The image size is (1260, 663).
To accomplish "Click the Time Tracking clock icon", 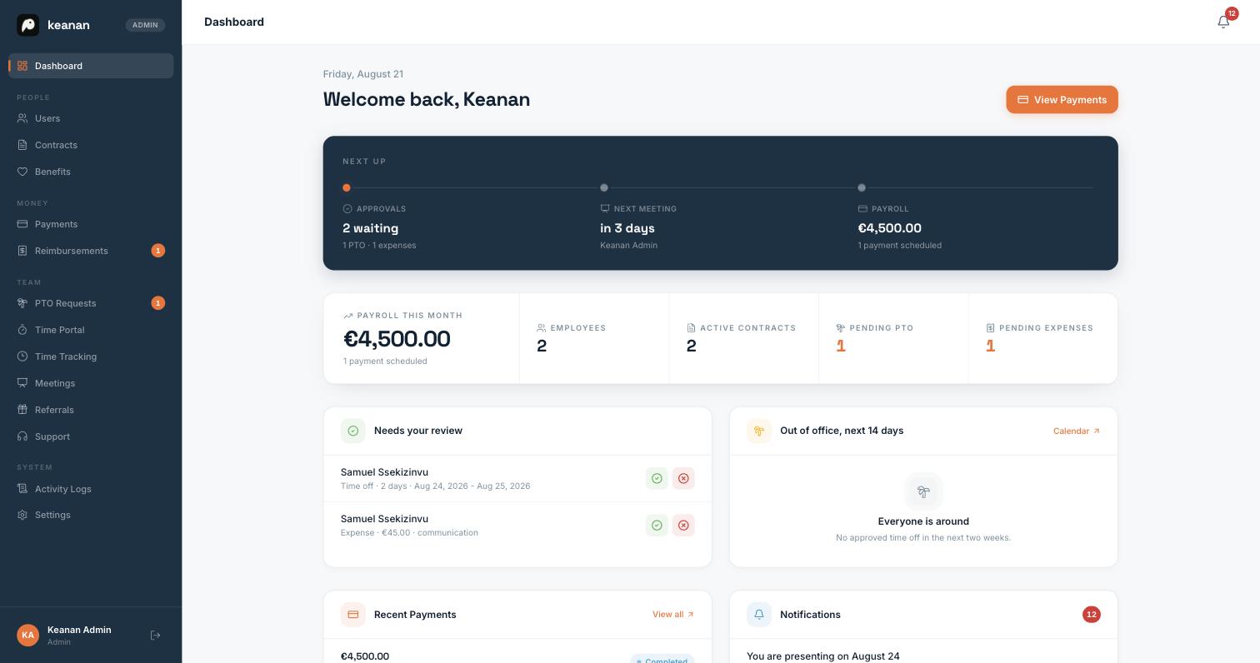I will pyautogui.click(x=22, y=356).
